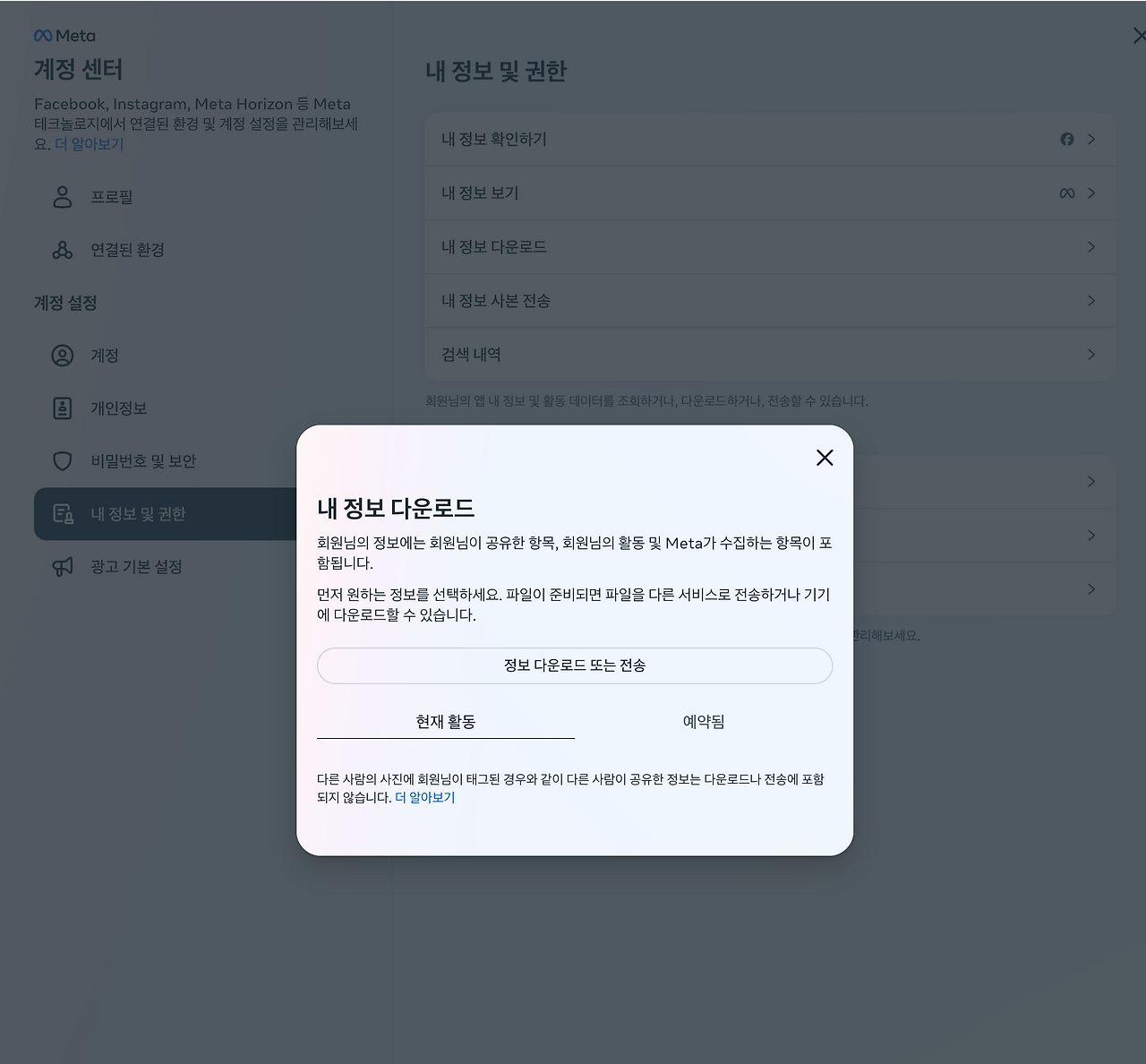This screenshot has width=1146, height=1064.
Task: Close the 내 정보 다운로드 dialog
Action: [x=824, y=458]
